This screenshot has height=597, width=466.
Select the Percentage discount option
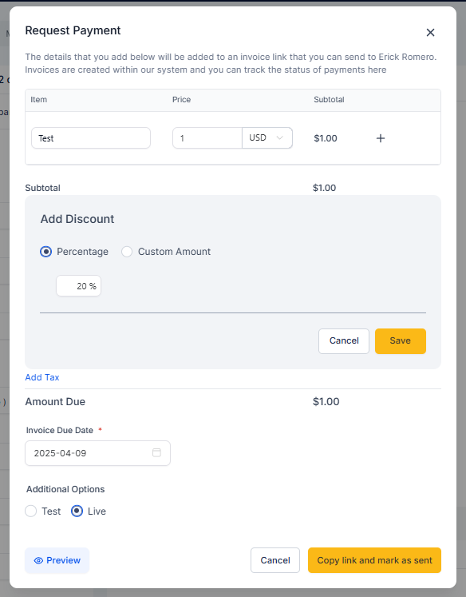click(46, 252)
